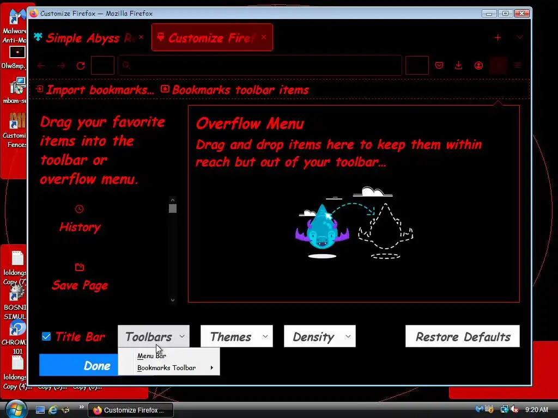Click the flexible space right of URL bar
The image size is (558, 418).
[417, 65]
